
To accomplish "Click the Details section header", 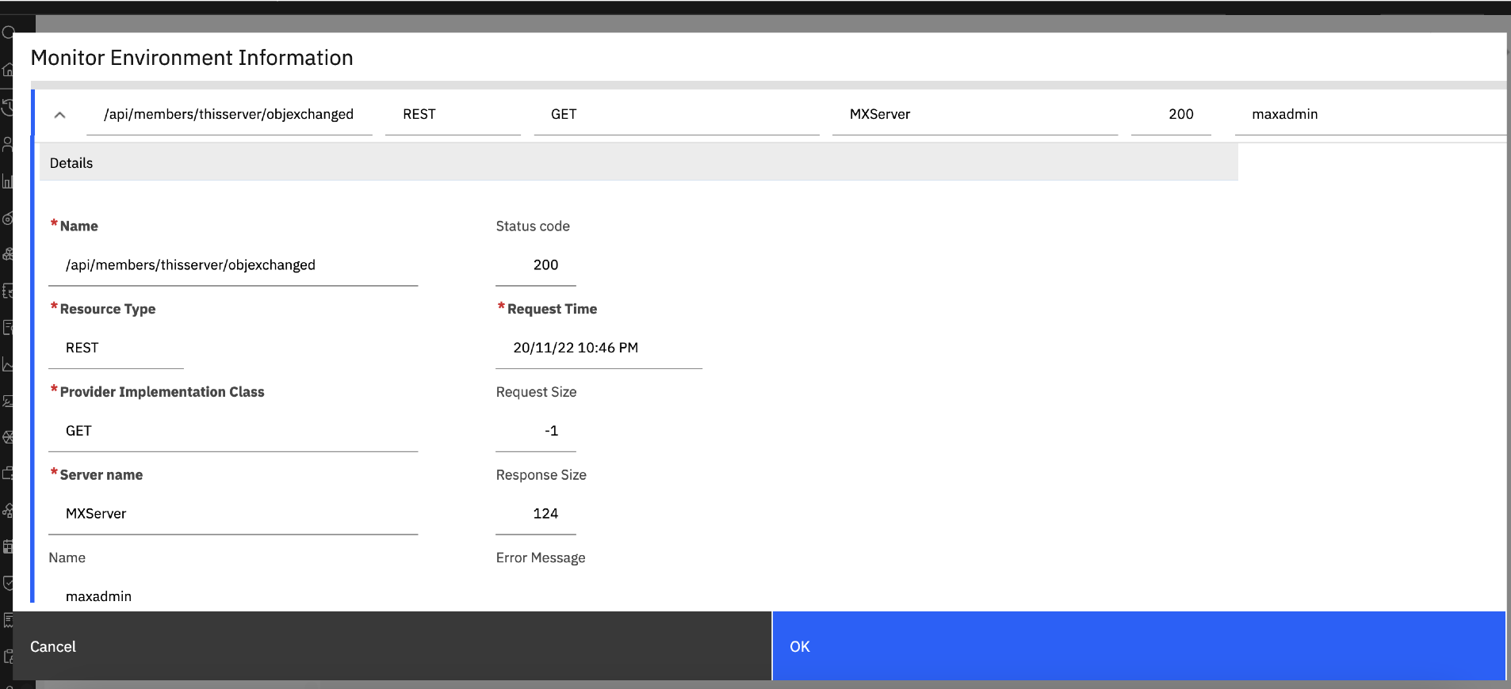I will coord(639,162).
